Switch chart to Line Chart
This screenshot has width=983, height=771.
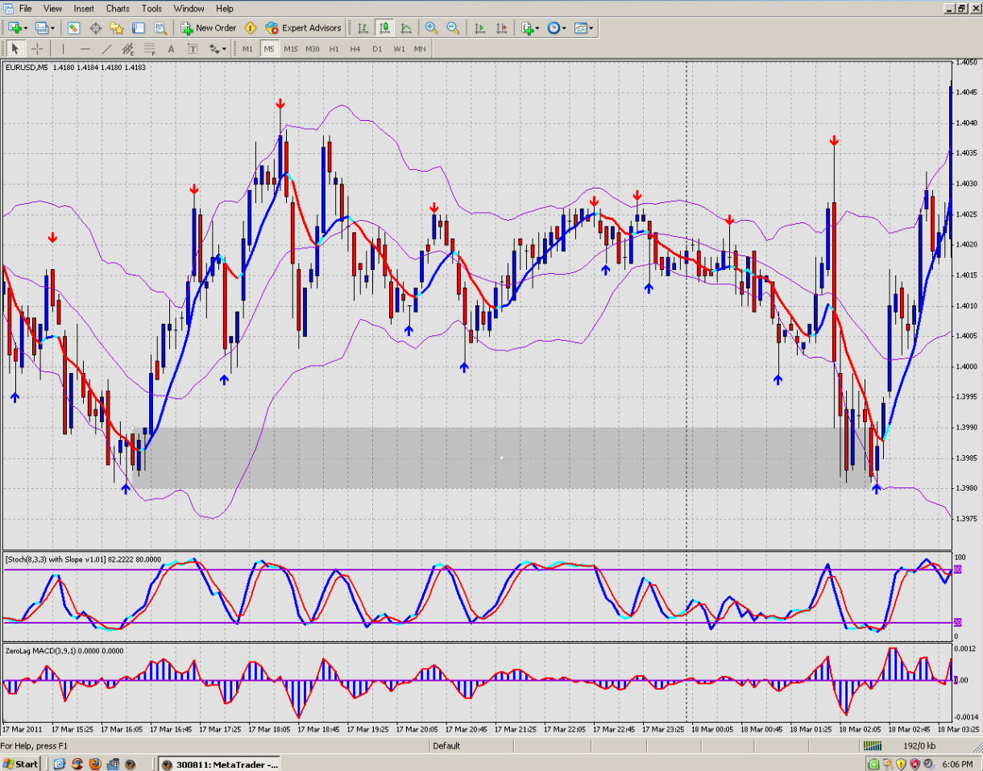pos(406,27)
